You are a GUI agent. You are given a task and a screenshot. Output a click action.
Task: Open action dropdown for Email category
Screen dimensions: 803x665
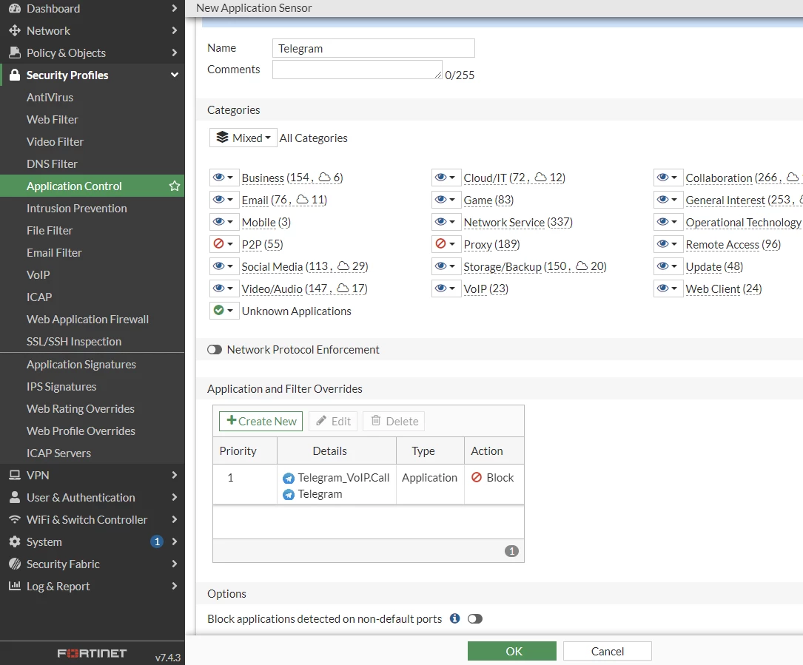(224, 199)
